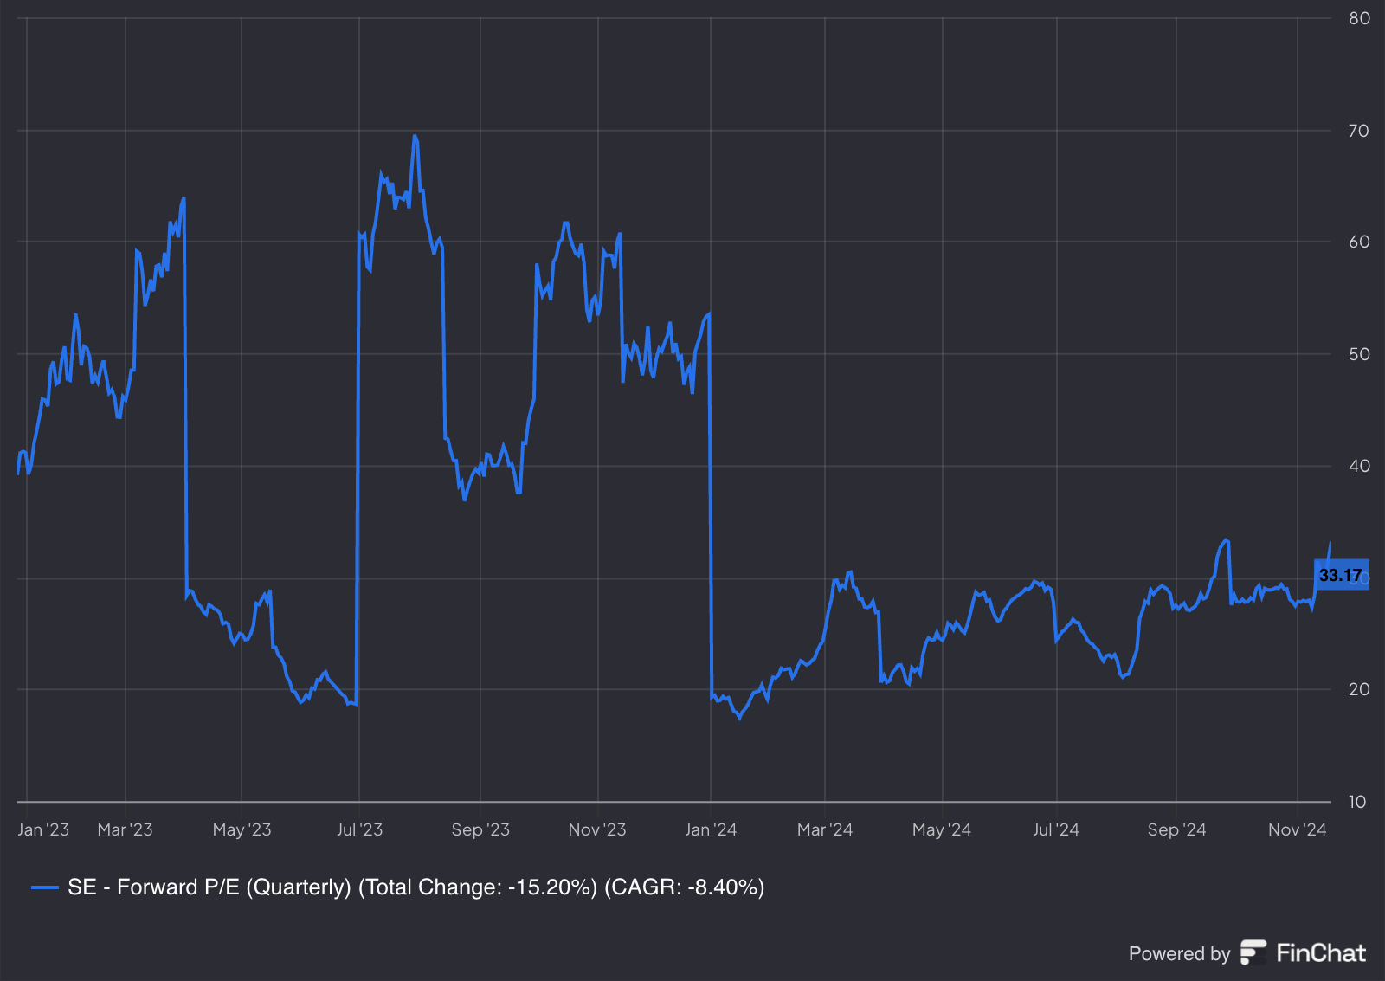Click the SE Forward P/E legend label
The image size is (1385, 981).
click(415, 887)
